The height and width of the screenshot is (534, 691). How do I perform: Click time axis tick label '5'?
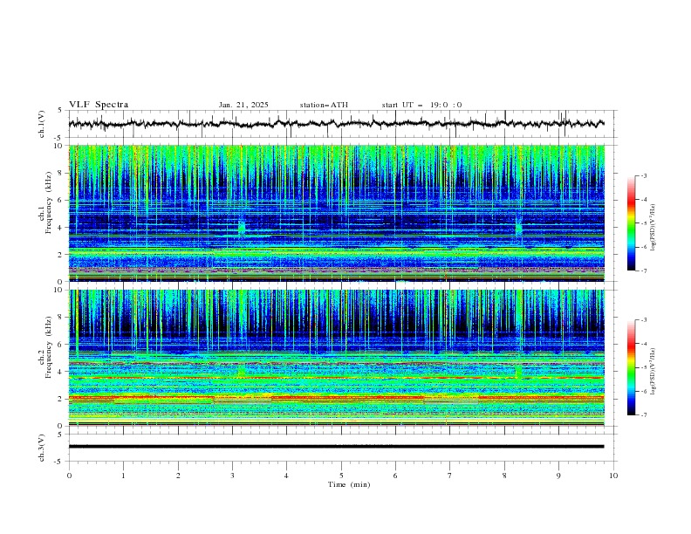click(341, 476)
